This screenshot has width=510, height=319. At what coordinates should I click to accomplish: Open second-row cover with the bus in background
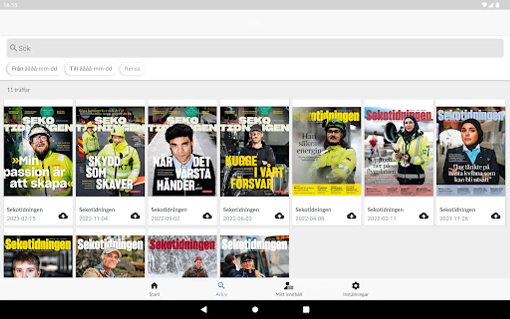coord(255,256)
